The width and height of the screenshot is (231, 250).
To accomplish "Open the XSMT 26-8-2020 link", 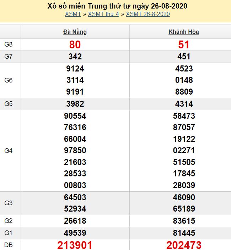I will click(147, 14).
